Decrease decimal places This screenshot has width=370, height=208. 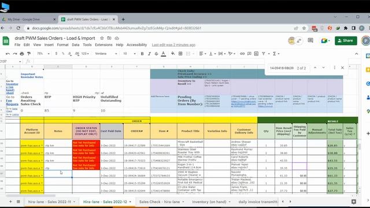(69, 54)
